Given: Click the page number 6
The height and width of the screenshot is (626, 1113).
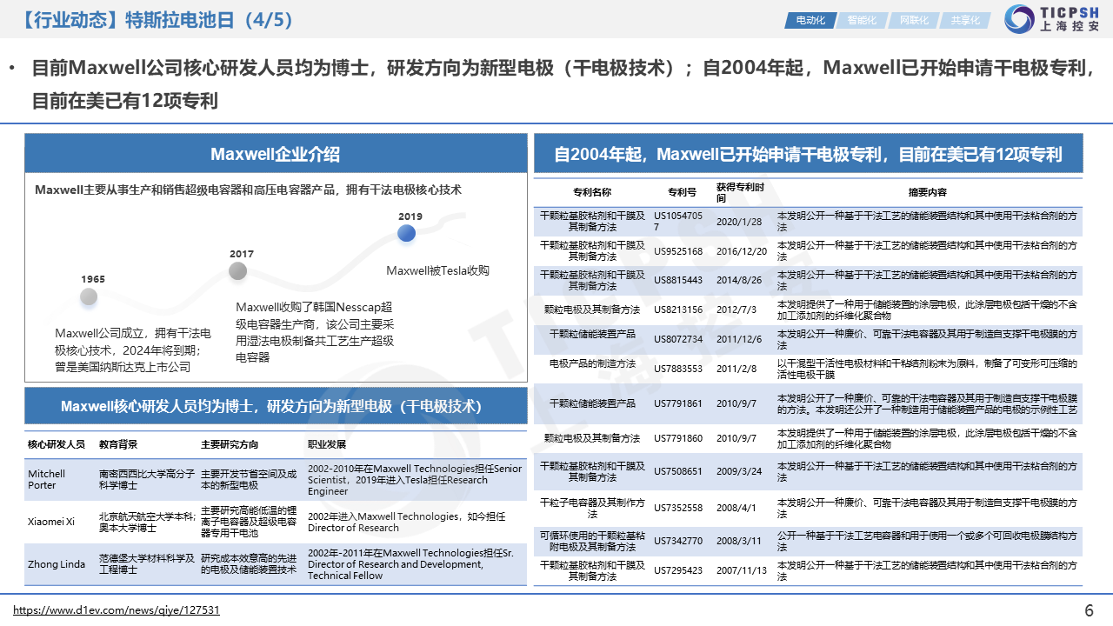Looking at the screenshot, I should coord(1089,610).
